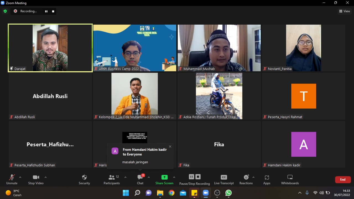Open the Apps panel
This screenshot has width=354, height=199.
[267, 179]
